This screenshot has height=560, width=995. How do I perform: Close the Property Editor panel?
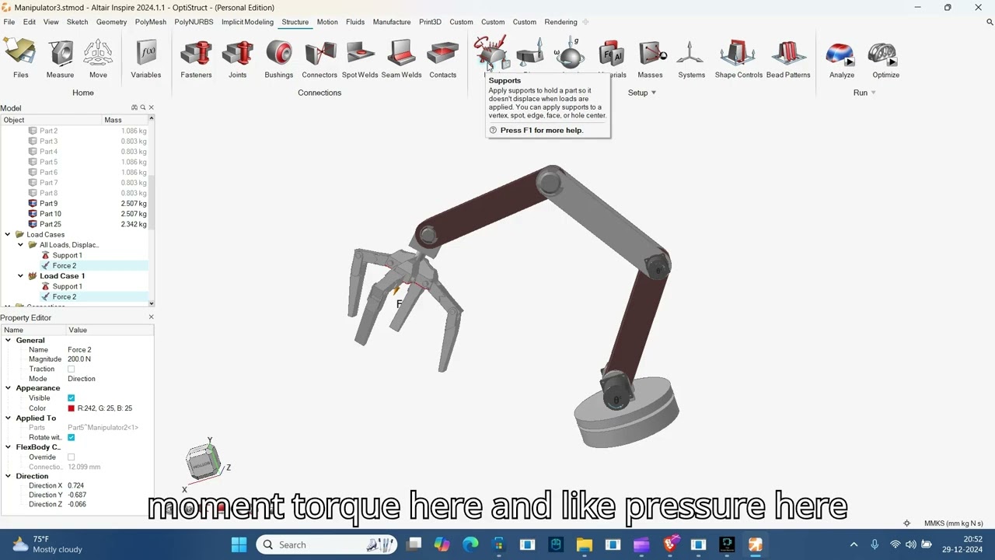[x=151, y=317]
